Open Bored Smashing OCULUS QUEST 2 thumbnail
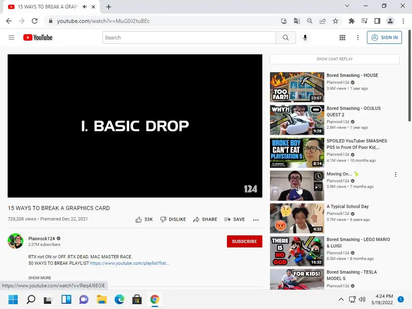 pyautogui.click(x=297, y=120)
